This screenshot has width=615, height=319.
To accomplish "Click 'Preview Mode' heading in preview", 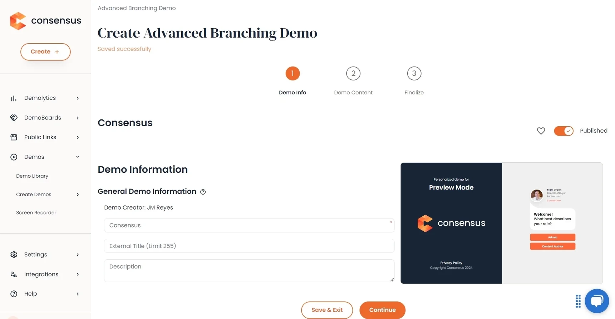I will pos(451,187).
